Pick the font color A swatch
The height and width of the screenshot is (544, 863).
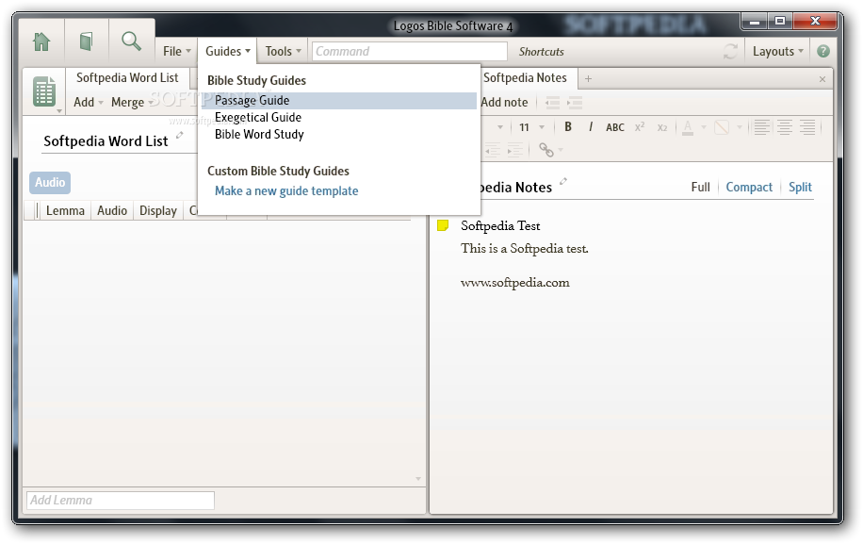[688, 127]
